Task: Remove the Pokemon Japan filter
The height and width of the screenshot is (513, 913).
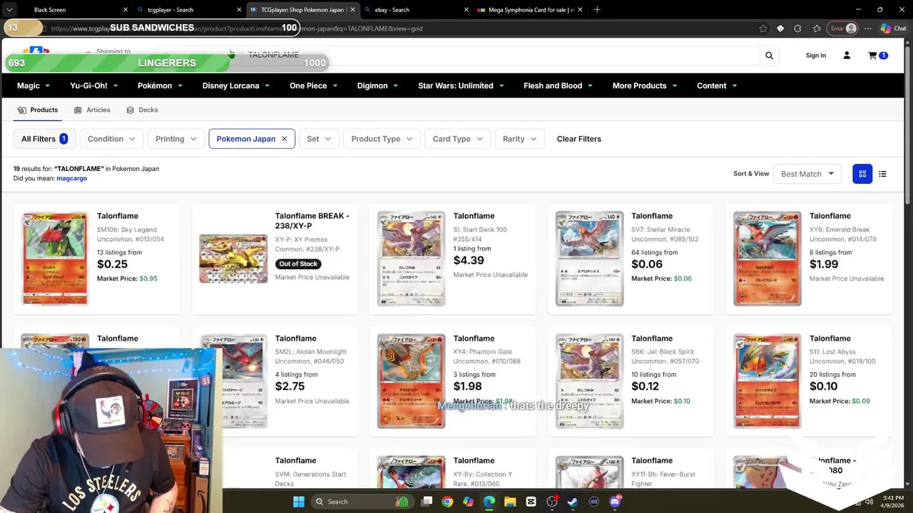Action: point(284,139)
